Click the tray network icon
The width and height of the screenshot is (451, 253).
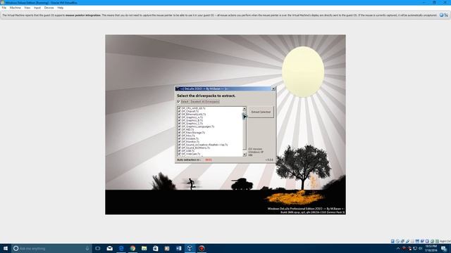tap(415, 248)
